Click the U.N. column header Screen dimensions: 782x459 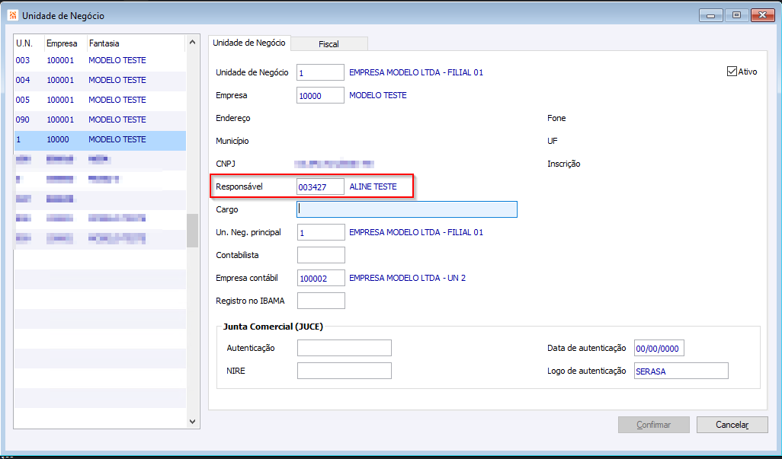[30, 43]
